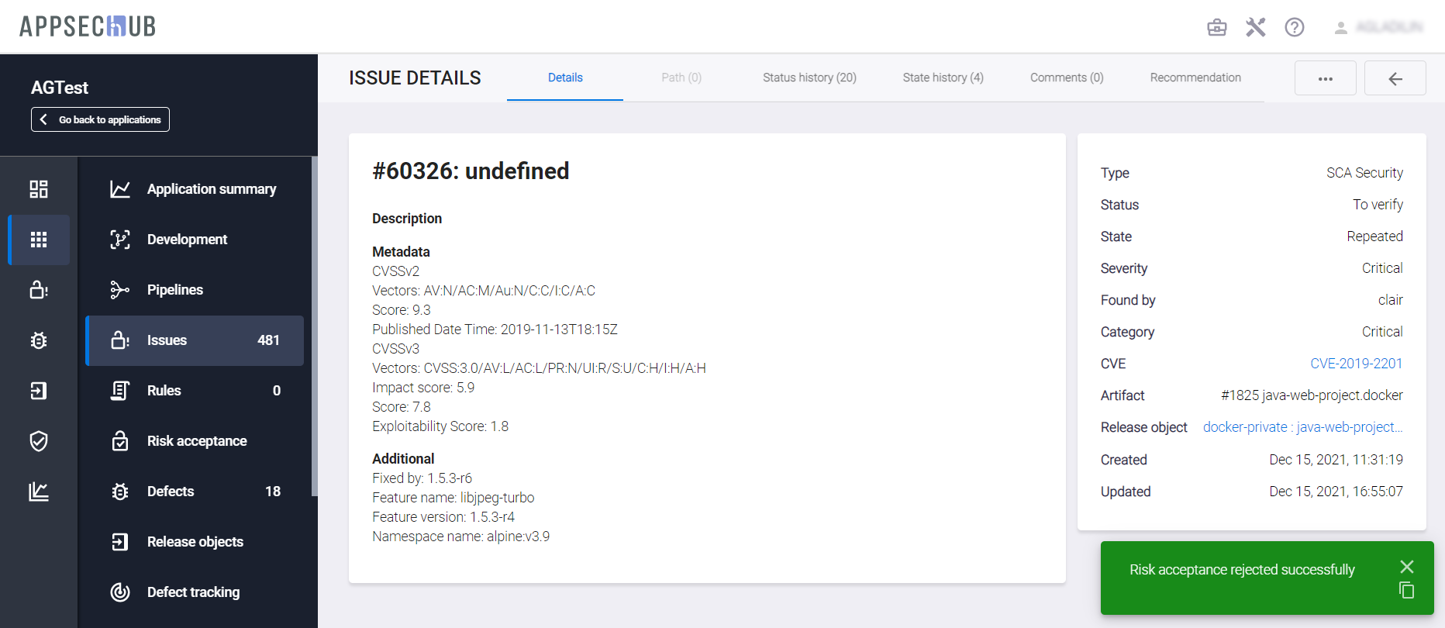
Task: Switch to the Recommendation tab
Action: pos(1195,78)
